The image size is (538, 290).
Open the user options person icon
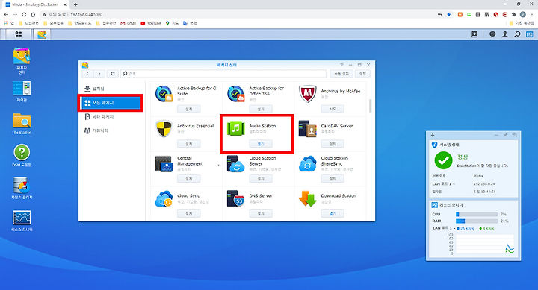504,34
